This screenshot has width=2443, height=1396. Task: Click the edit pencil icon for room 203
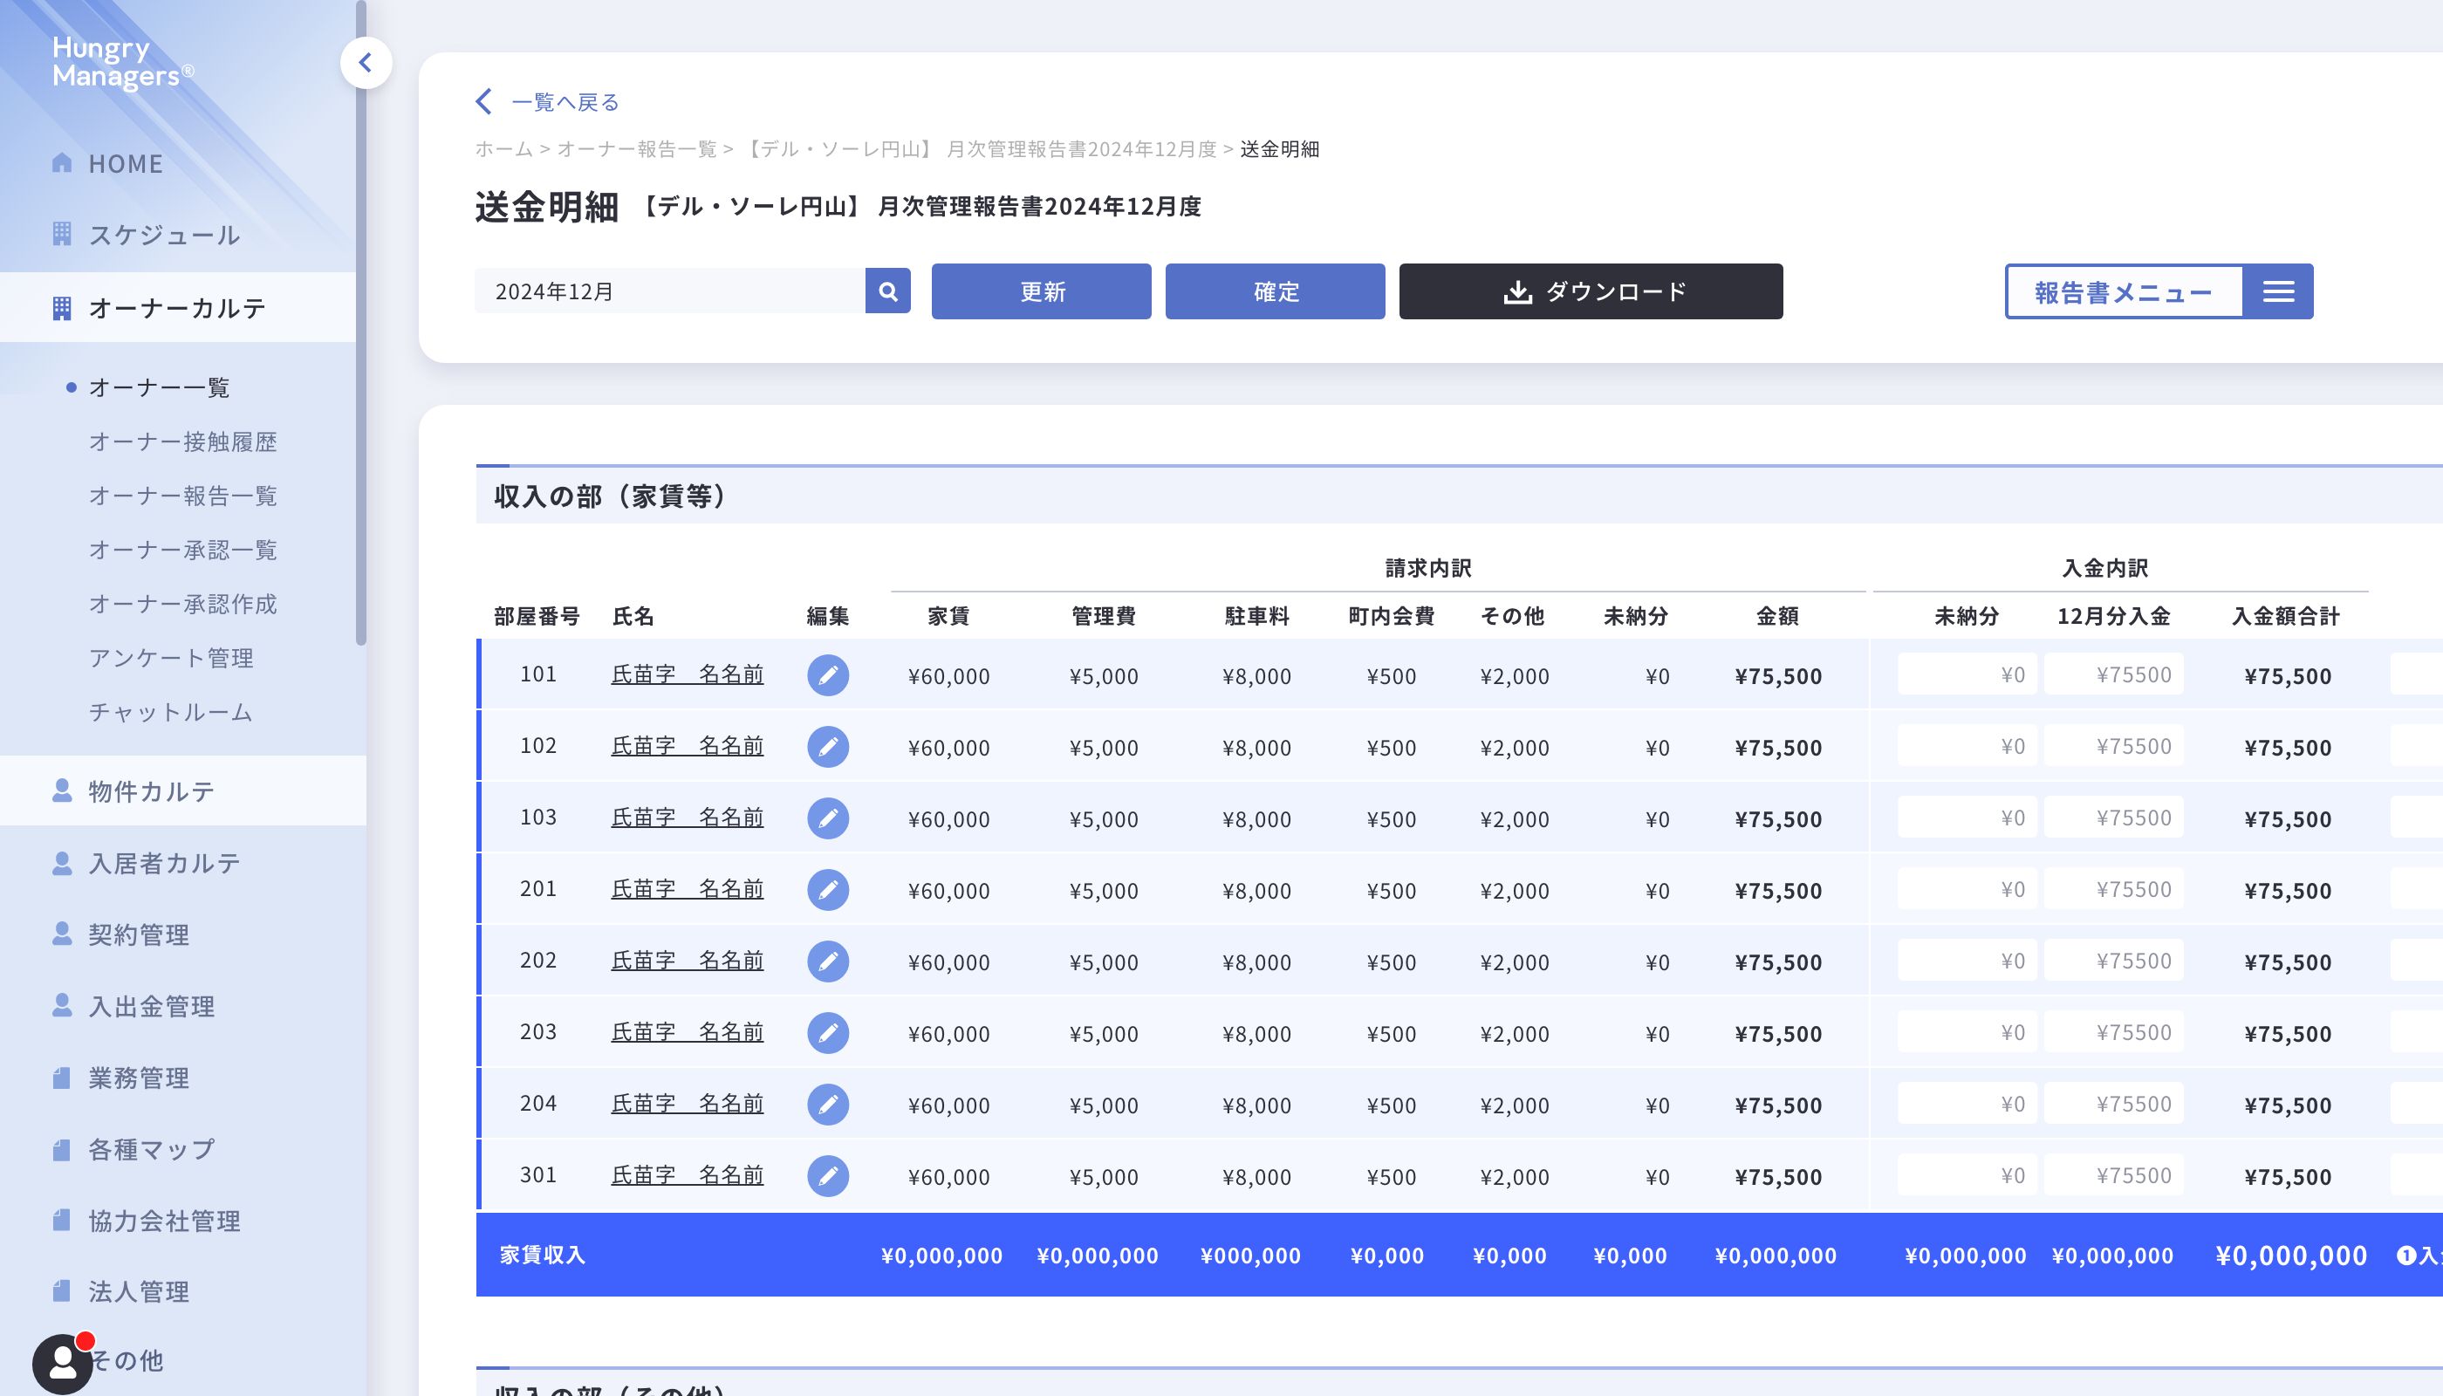tap(827, 1033)
